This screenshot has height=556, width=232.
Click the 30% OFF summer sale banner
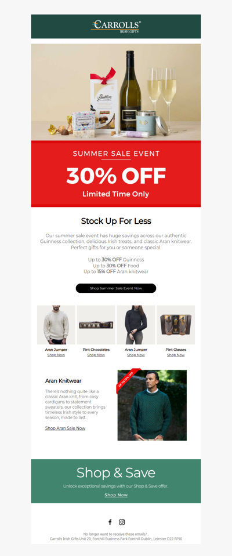[x=116, y=174]
